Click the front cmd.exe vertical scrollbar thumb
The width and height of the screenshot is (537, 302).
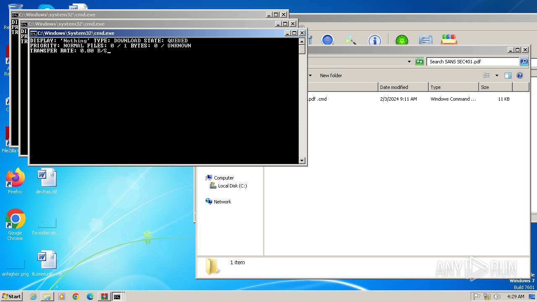[x=302, y=49]
